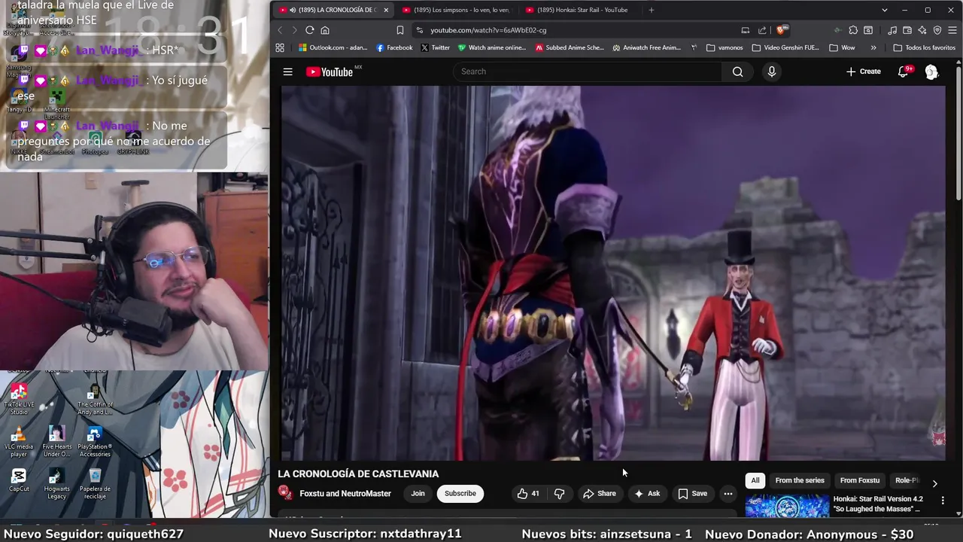Go back with the browser back arrow
Image resolution: width=963 pixels, height=542 pixels.
[x=280, y=30]
